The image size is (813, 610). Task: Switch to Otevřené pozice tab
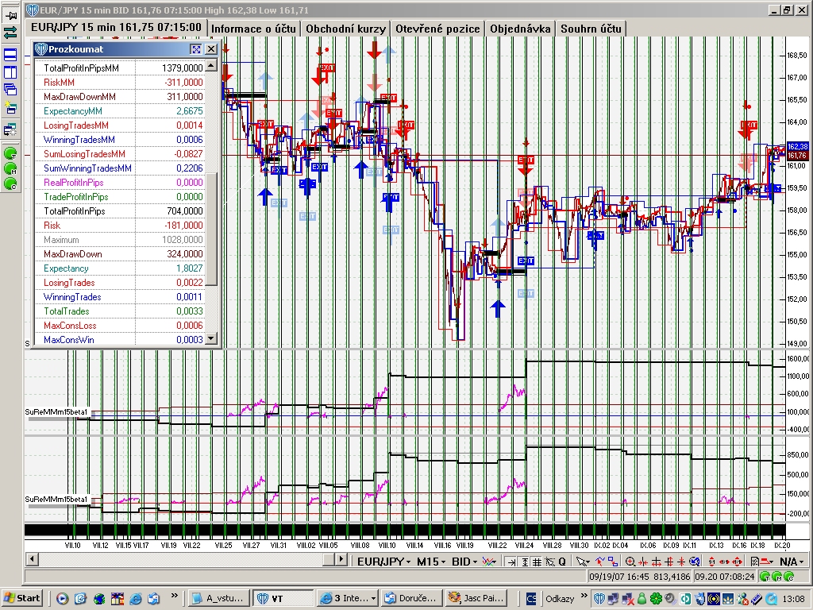(x=437, y=29)
